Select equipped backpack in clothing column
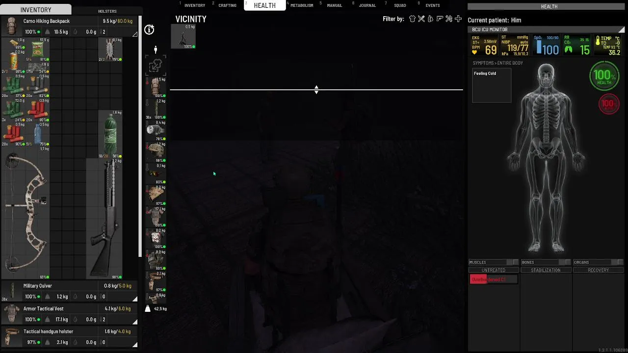The width and height of the screenshot is (628, 353). coord(156,87)
